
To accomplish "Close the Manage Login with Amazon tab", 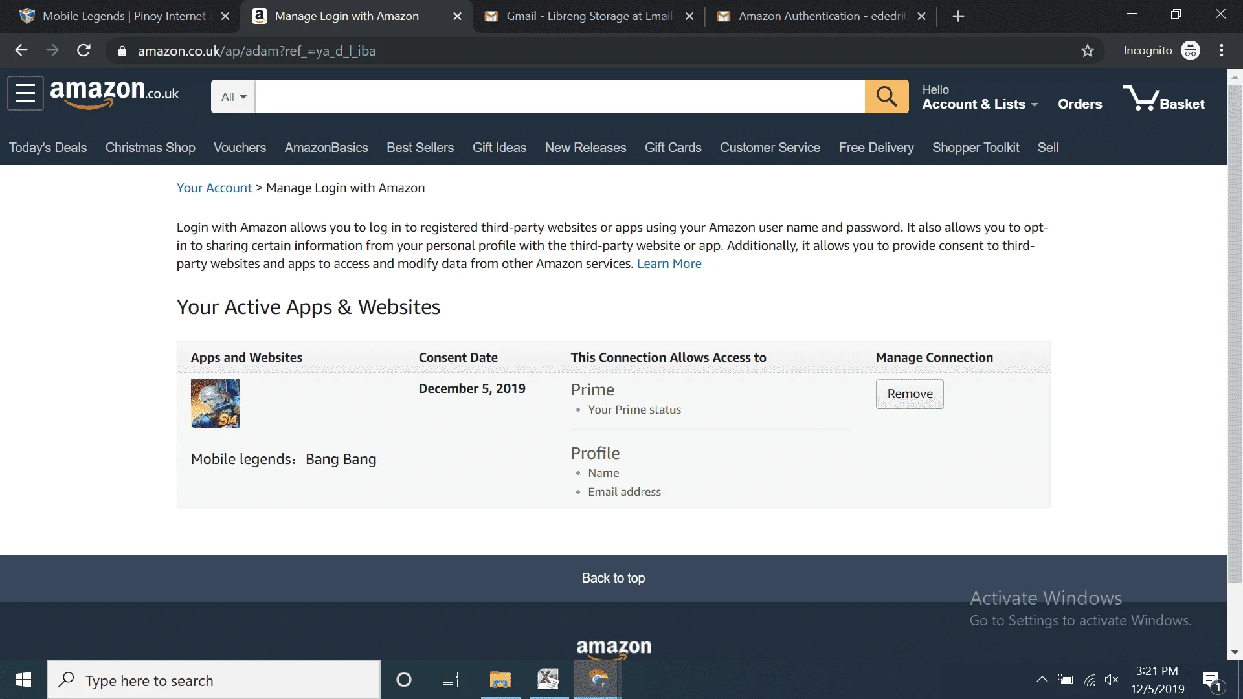I will (457, 16).
